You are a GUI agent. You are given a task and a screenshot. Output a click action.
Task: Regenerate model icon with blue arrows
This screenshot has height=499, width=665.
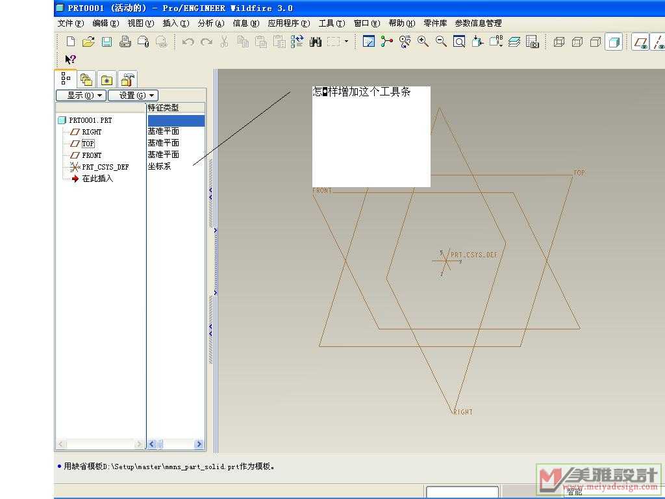click(x=297, y=42)
